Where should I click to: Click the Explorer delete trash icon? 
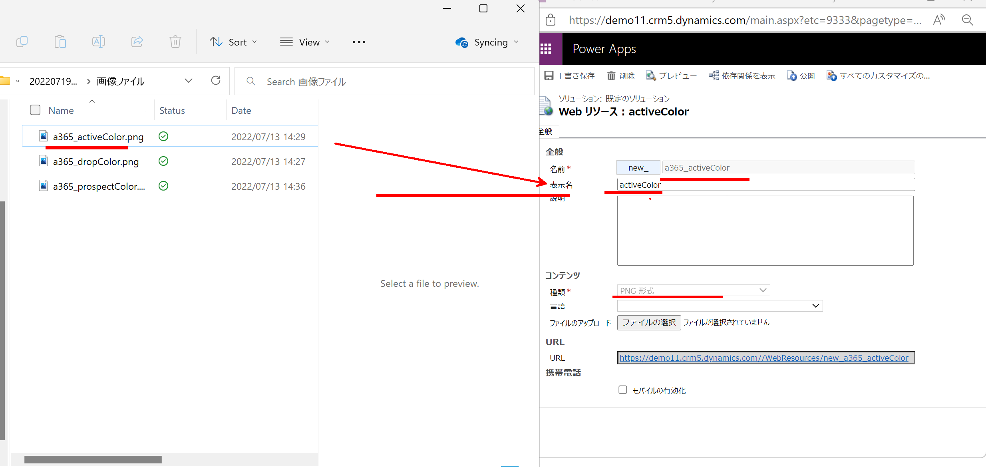tap(175, 42)
